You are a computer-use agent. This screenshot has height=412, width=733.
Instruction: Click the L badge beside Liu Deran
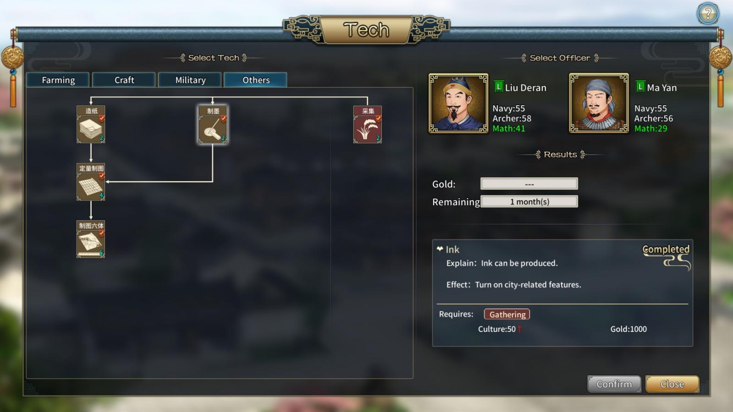coord(498,87)
